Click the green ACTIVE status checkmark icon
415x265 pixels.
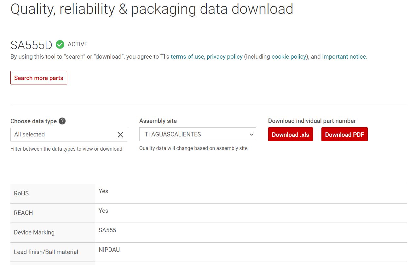[60, 45]
